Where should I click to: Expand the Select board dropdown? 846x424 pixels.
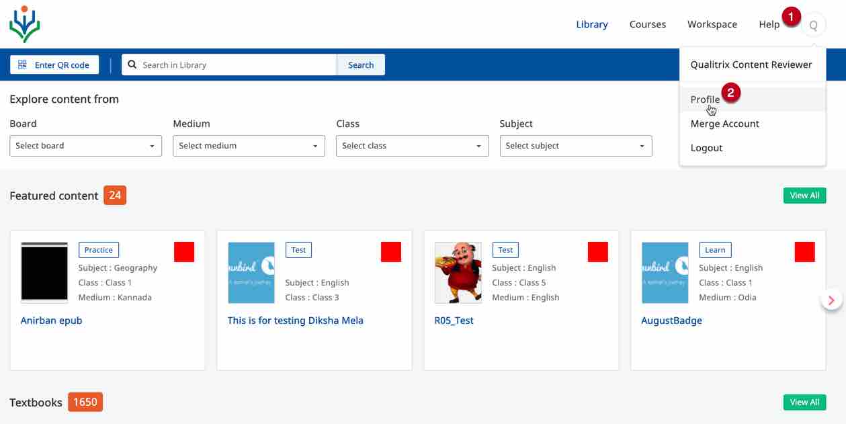(85, 146)
